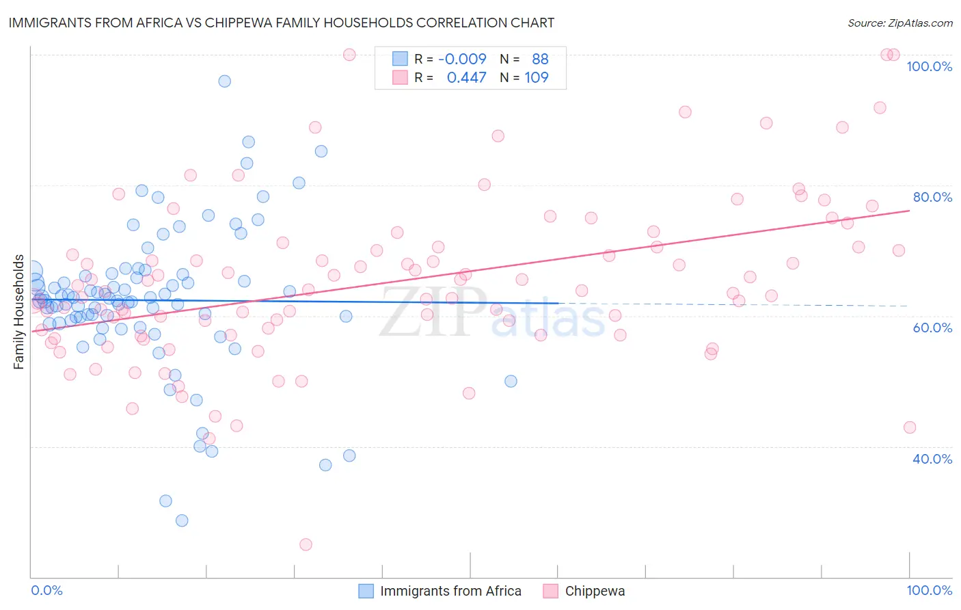The image size is (961, 610).
Task: Select the Immigrants from Africa legend label
Action: pos(450,591)
